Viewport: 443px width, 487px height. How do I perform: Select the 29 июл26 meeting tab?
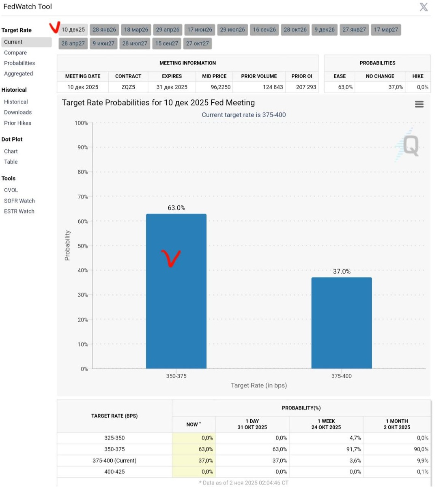coord(232,30)
